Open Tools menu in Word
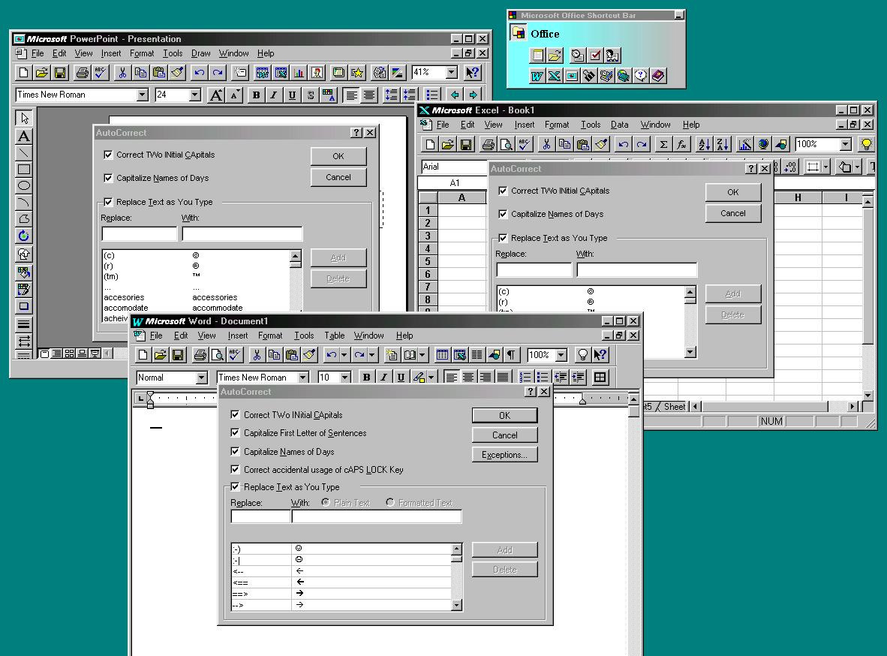The width and height of the screenshot is (887, 656). 304,336
